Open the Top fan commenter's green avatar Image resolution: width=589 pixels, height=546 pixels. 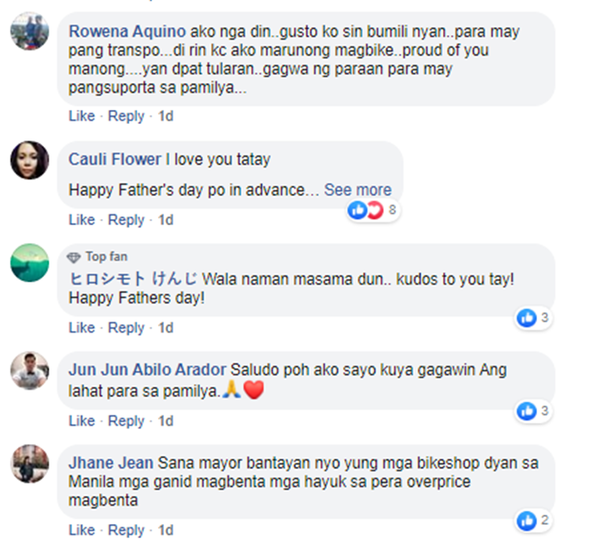click(30, 263)
